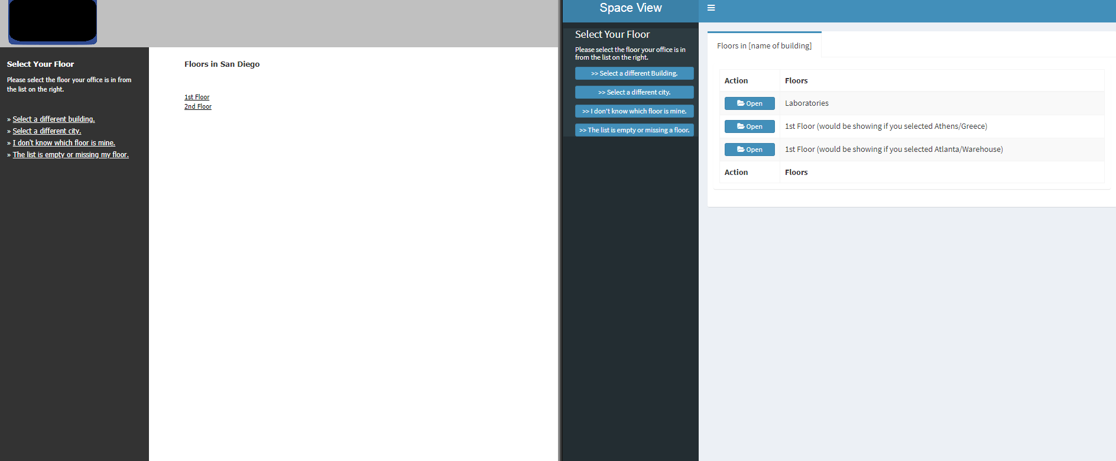Open the 1st Floor link in San Diego
The width and height of the screenshot is (1116, 461).
click(197, 97)
